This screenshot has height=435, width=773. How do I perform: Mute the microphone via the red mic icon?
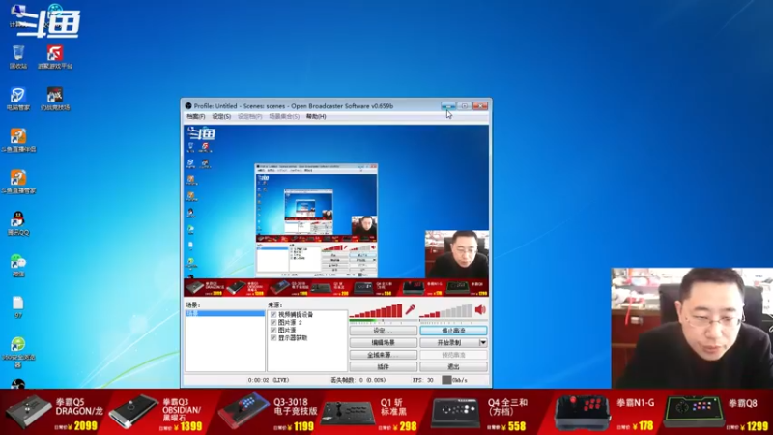pyautogui.click(x=410, y=309)
